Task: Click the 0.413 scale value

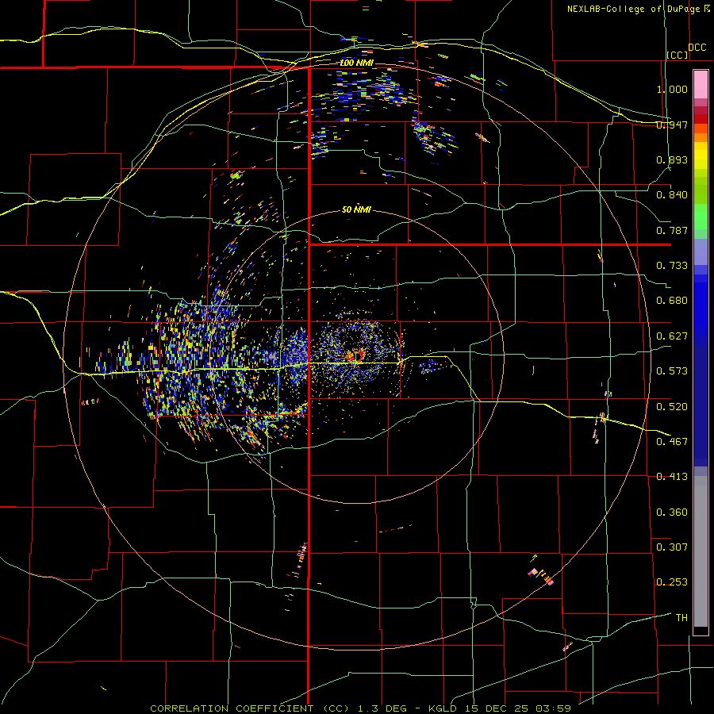Action: 672,477
